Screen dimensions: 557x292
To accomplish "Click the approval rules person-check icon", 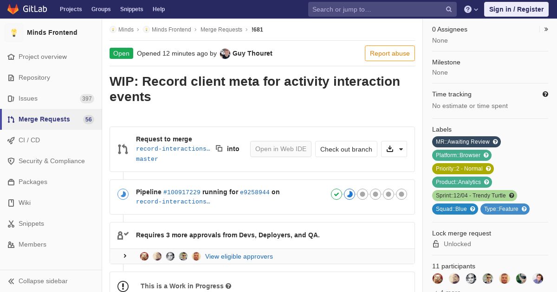I will pos(123,235).
